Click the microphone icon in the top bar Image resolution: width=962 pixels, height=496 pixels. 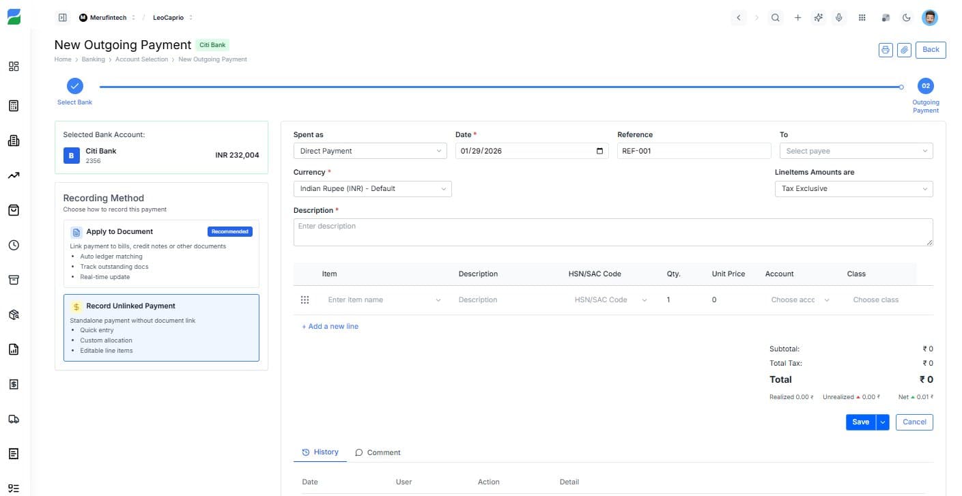[x=839, y=17]
